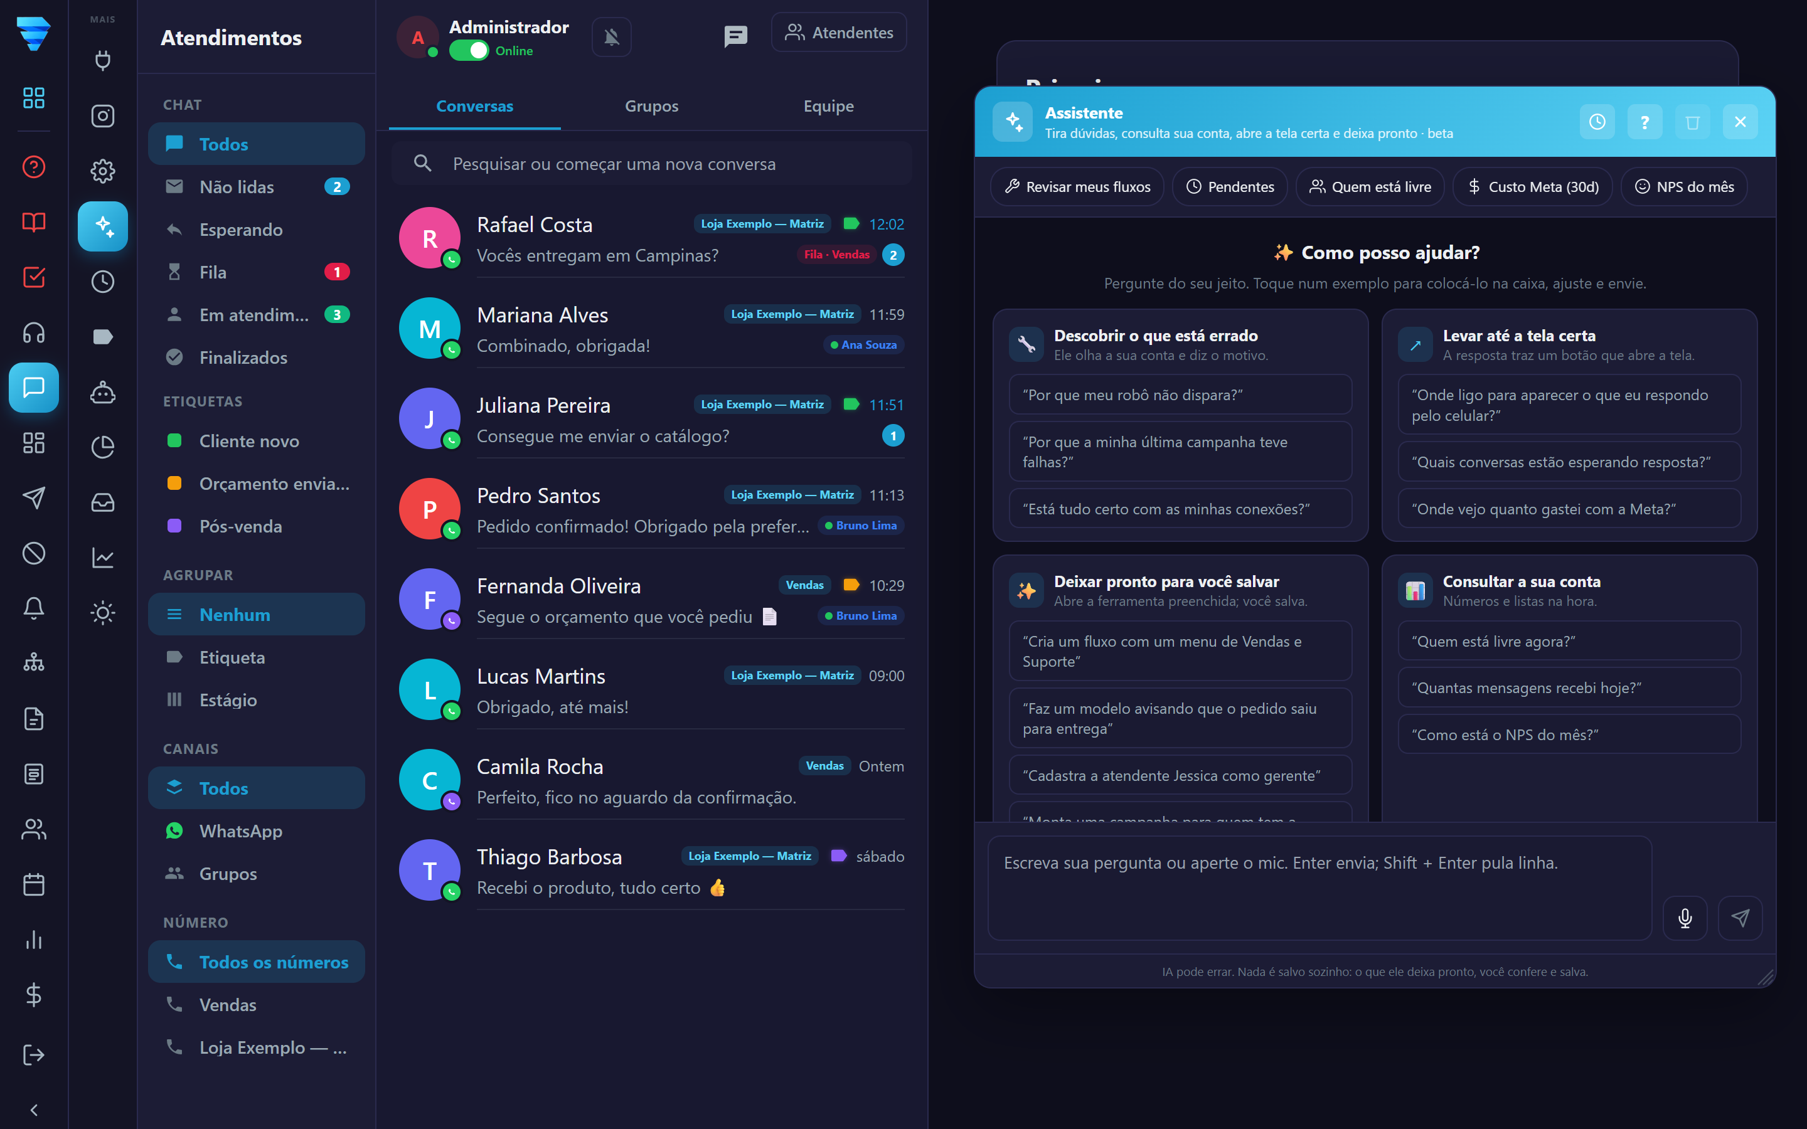Select Finalizados filter
This screenshot has width=1807, height=1129.
coord(256,357)
